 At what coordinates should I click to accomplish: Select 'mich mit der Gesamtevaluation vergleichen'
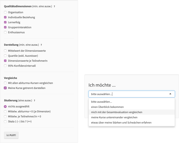point(117,112)
